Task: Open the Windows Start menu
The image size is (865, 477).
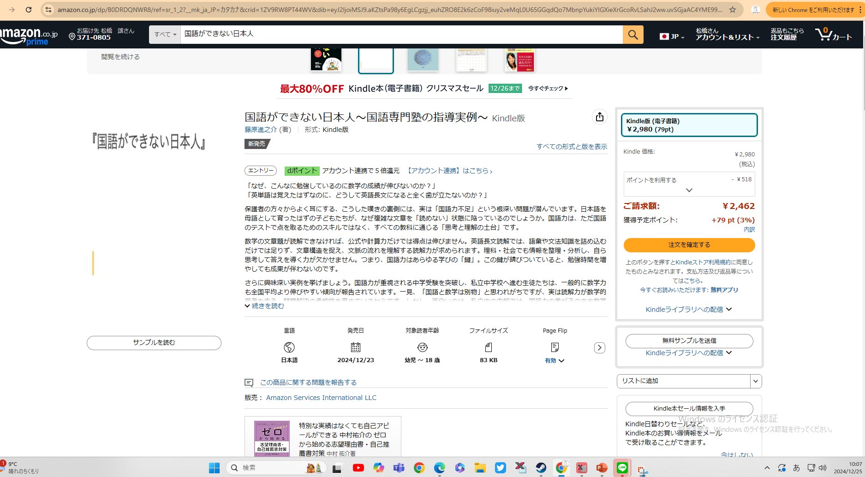Action: click(214, 468)
